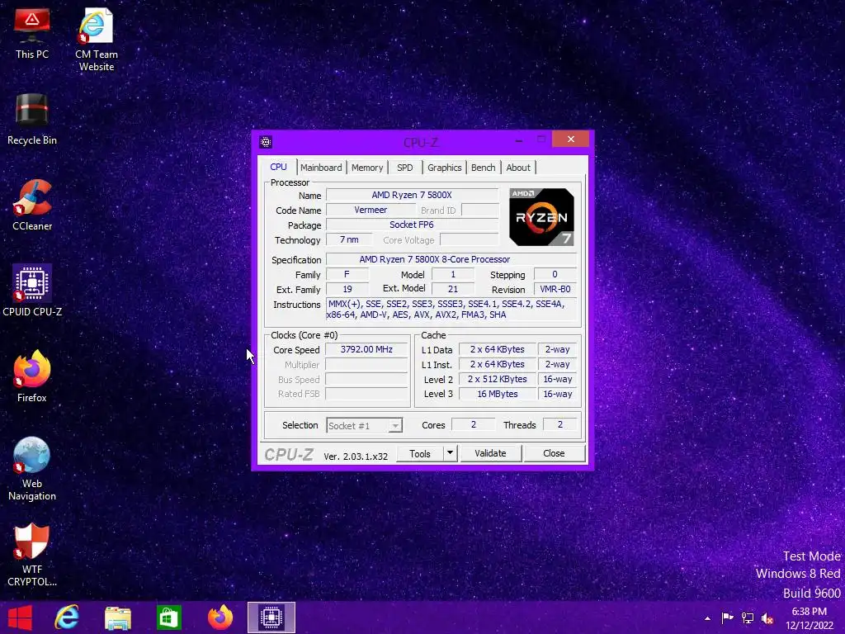The image size is (845, 634).
Task: Open Firefox desktop shortcut
Action: coord(32,376)
